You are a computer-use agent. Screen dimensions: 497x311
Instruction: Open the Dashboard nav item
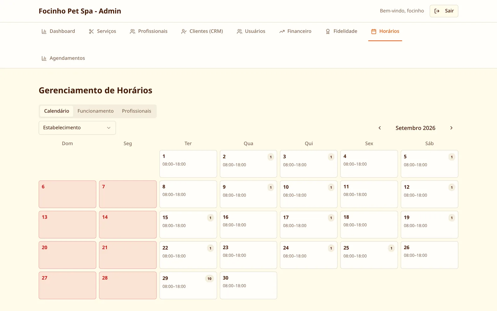(58, 31)
